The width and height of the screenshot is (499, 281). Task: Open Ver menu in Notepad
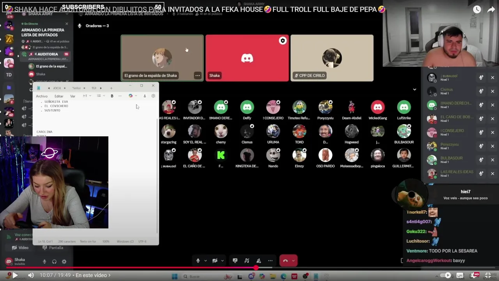[73, 96]
